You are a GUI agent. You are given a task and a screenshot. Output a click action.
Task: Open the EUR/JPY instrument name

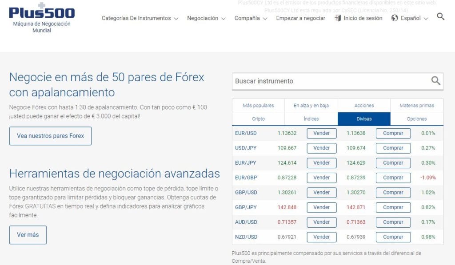point(245,163)
